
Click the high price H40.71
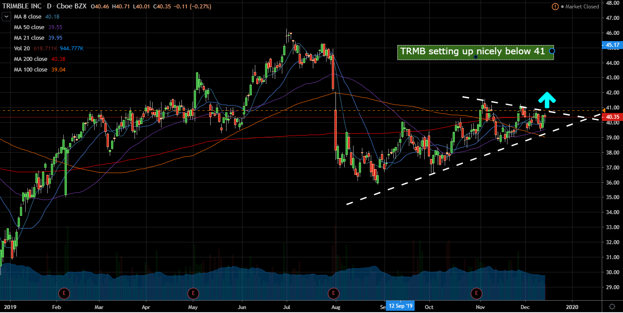pyautogui.click(x=120, y=7)
